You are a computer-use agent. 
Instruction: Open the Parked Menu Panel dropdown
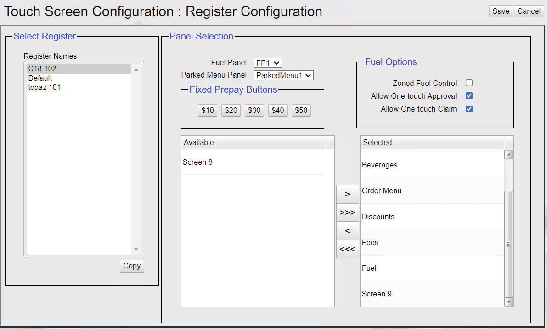283,75
